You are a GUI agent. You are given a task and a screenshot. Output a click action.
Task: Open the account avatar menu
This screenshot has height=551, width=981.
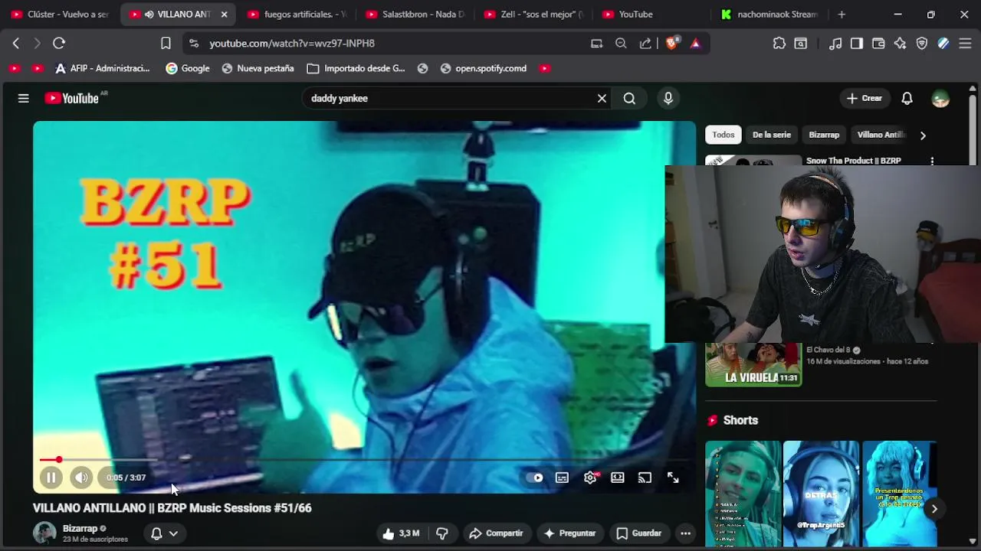[940, 98]
